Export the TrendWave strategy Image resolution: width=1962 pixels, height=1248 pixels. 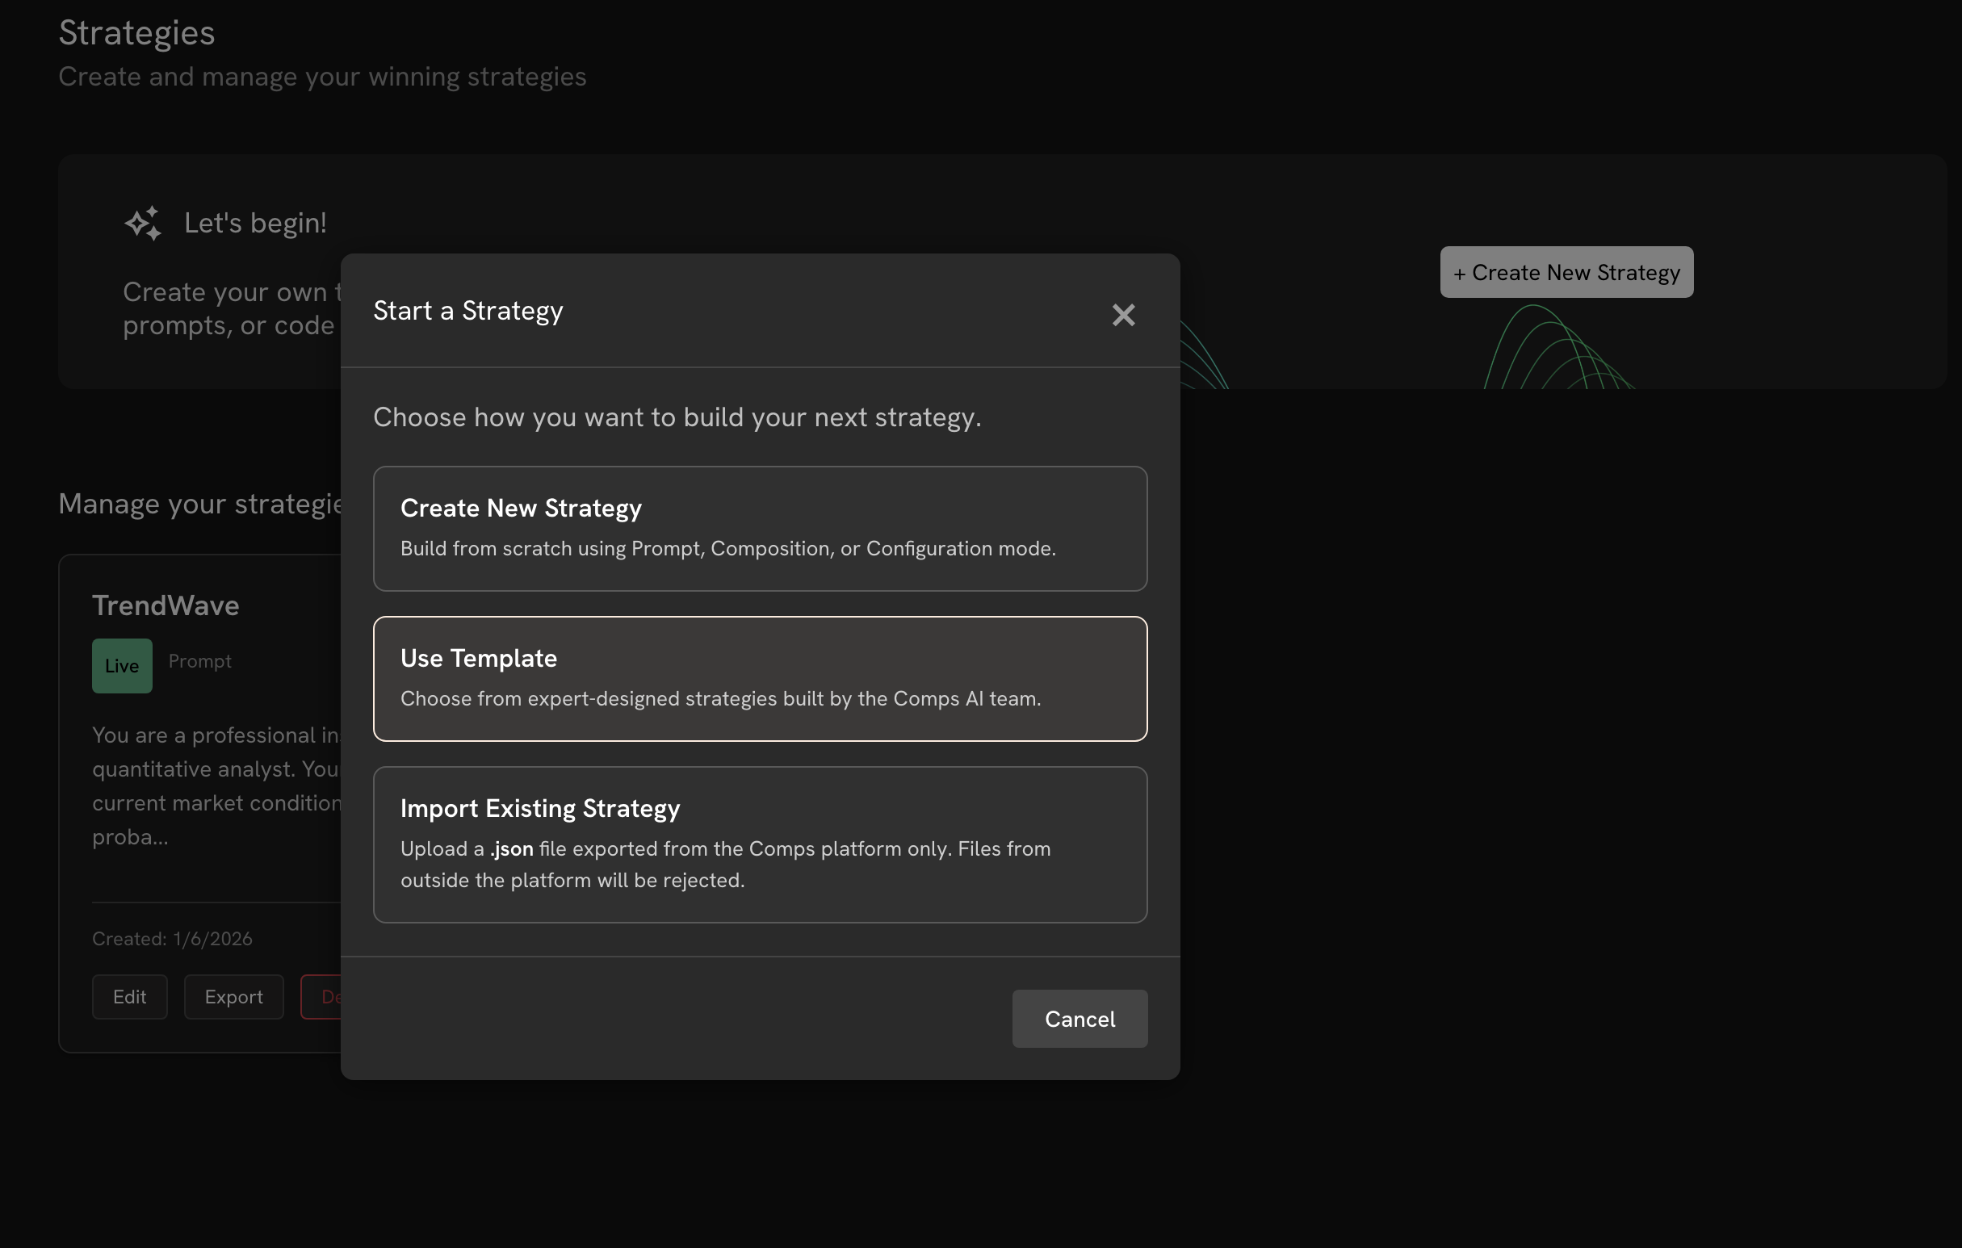[x=233, y=996]
